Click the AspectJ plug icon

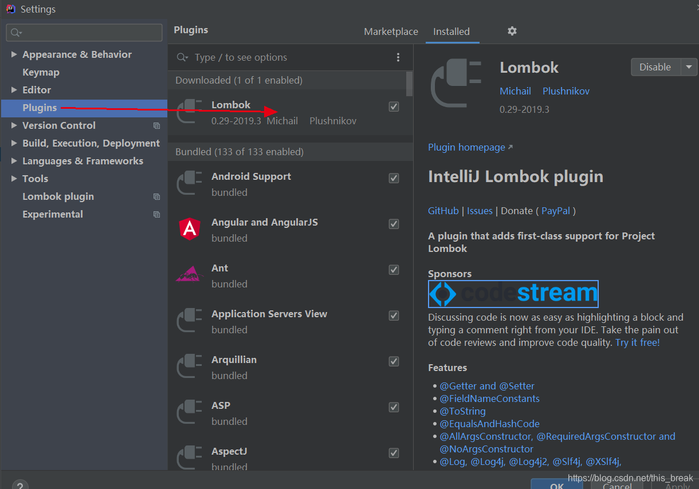(x=189, y=458)
